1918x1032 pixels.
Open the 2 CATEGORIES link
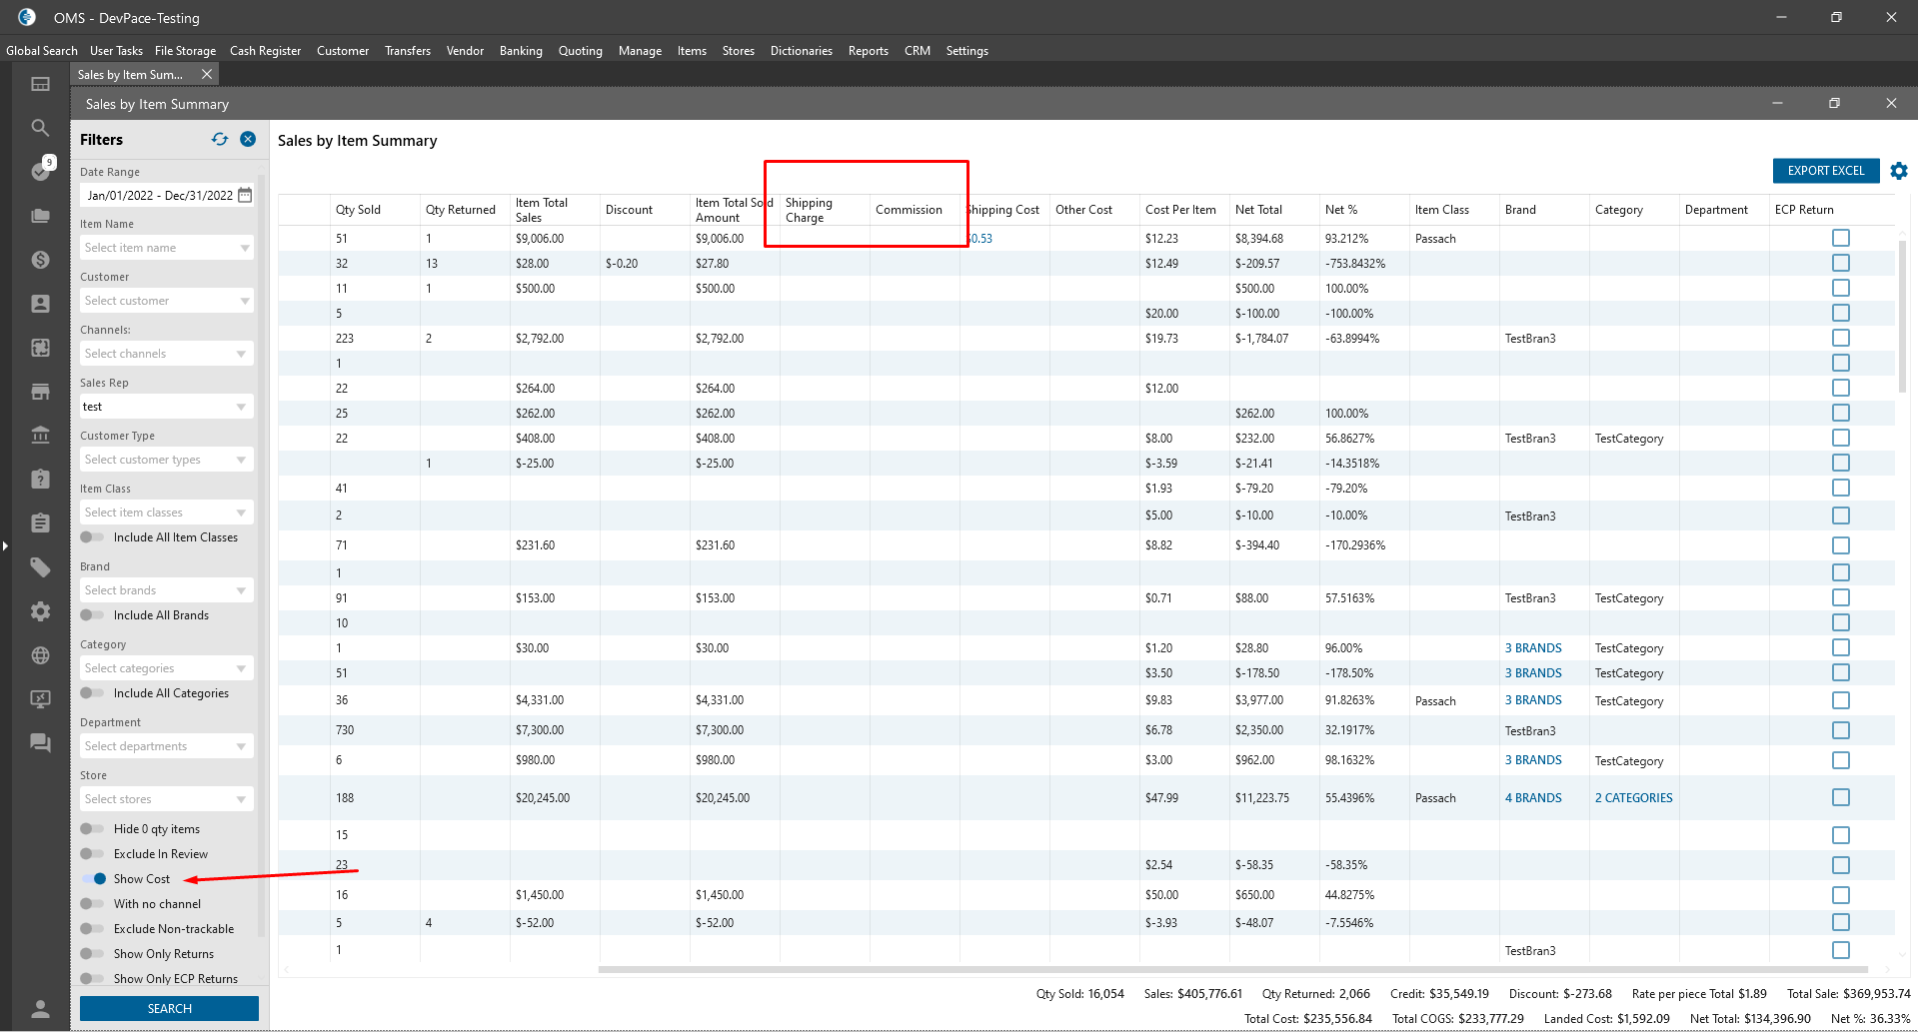tap(1633, 798)
